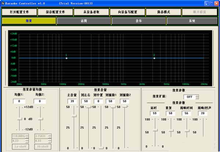Click the -12dB label beside 均衡1 slider
The height and width of the screenshot is (152, 220).
pos(29,129)
